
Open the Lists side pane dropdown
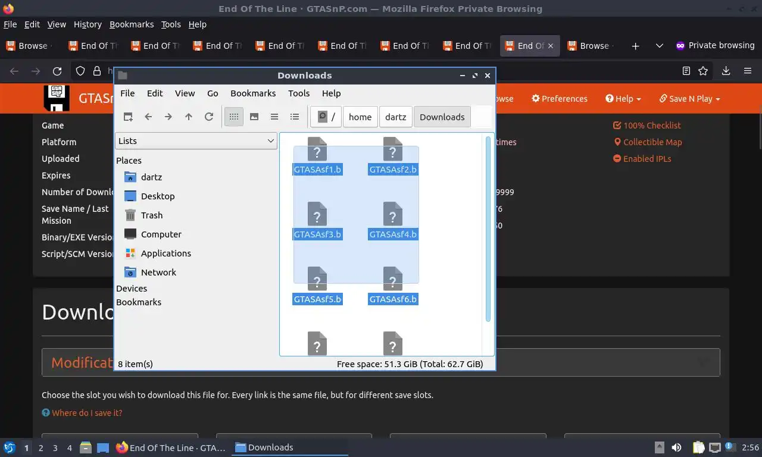point(196,141)
